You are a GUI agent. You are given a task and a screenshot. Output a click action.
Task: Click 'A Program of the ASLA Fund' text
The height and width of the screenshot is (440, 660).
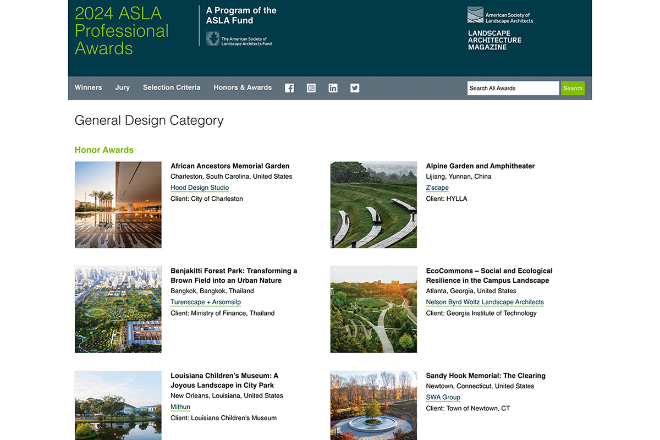click(241, 15)
